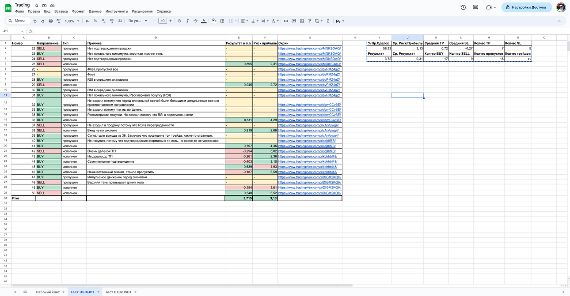Toggle bold formatting
570x296 pixels.
click(179, 21)
